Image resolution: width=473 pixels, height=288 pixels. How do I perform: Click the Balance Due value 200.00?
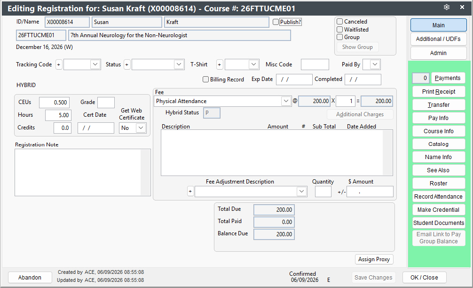[274, 234]
